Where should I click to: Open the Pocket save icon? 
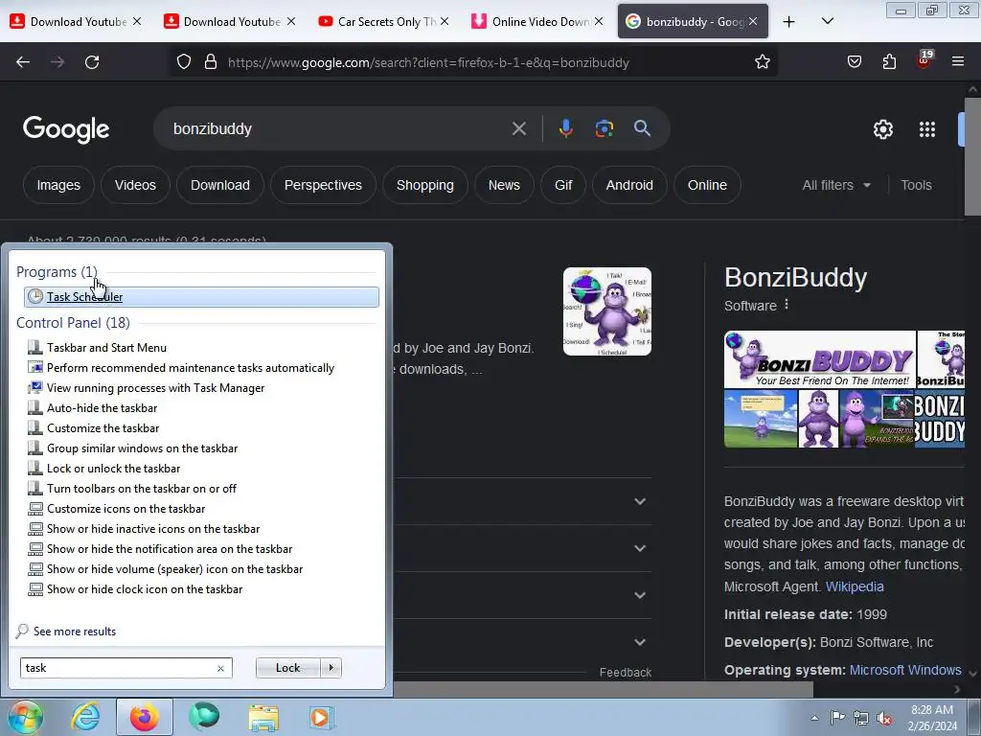pos(854,62)
